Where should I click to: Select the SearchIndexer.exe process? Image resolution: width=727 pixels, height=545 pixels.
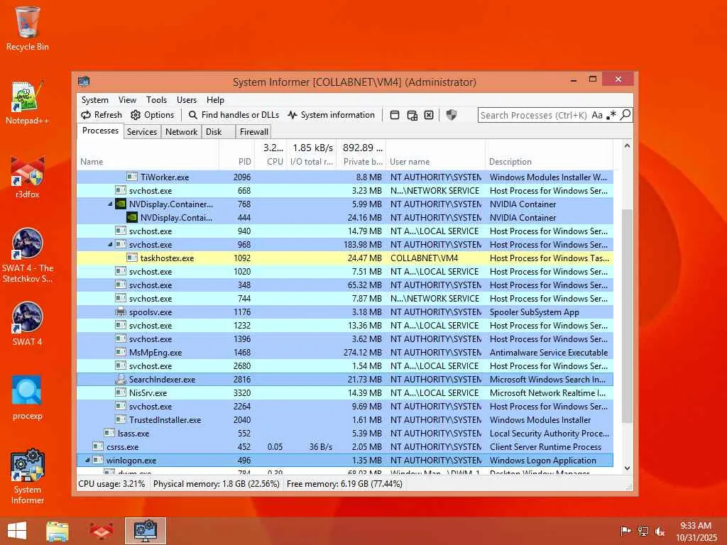(345, 380)
